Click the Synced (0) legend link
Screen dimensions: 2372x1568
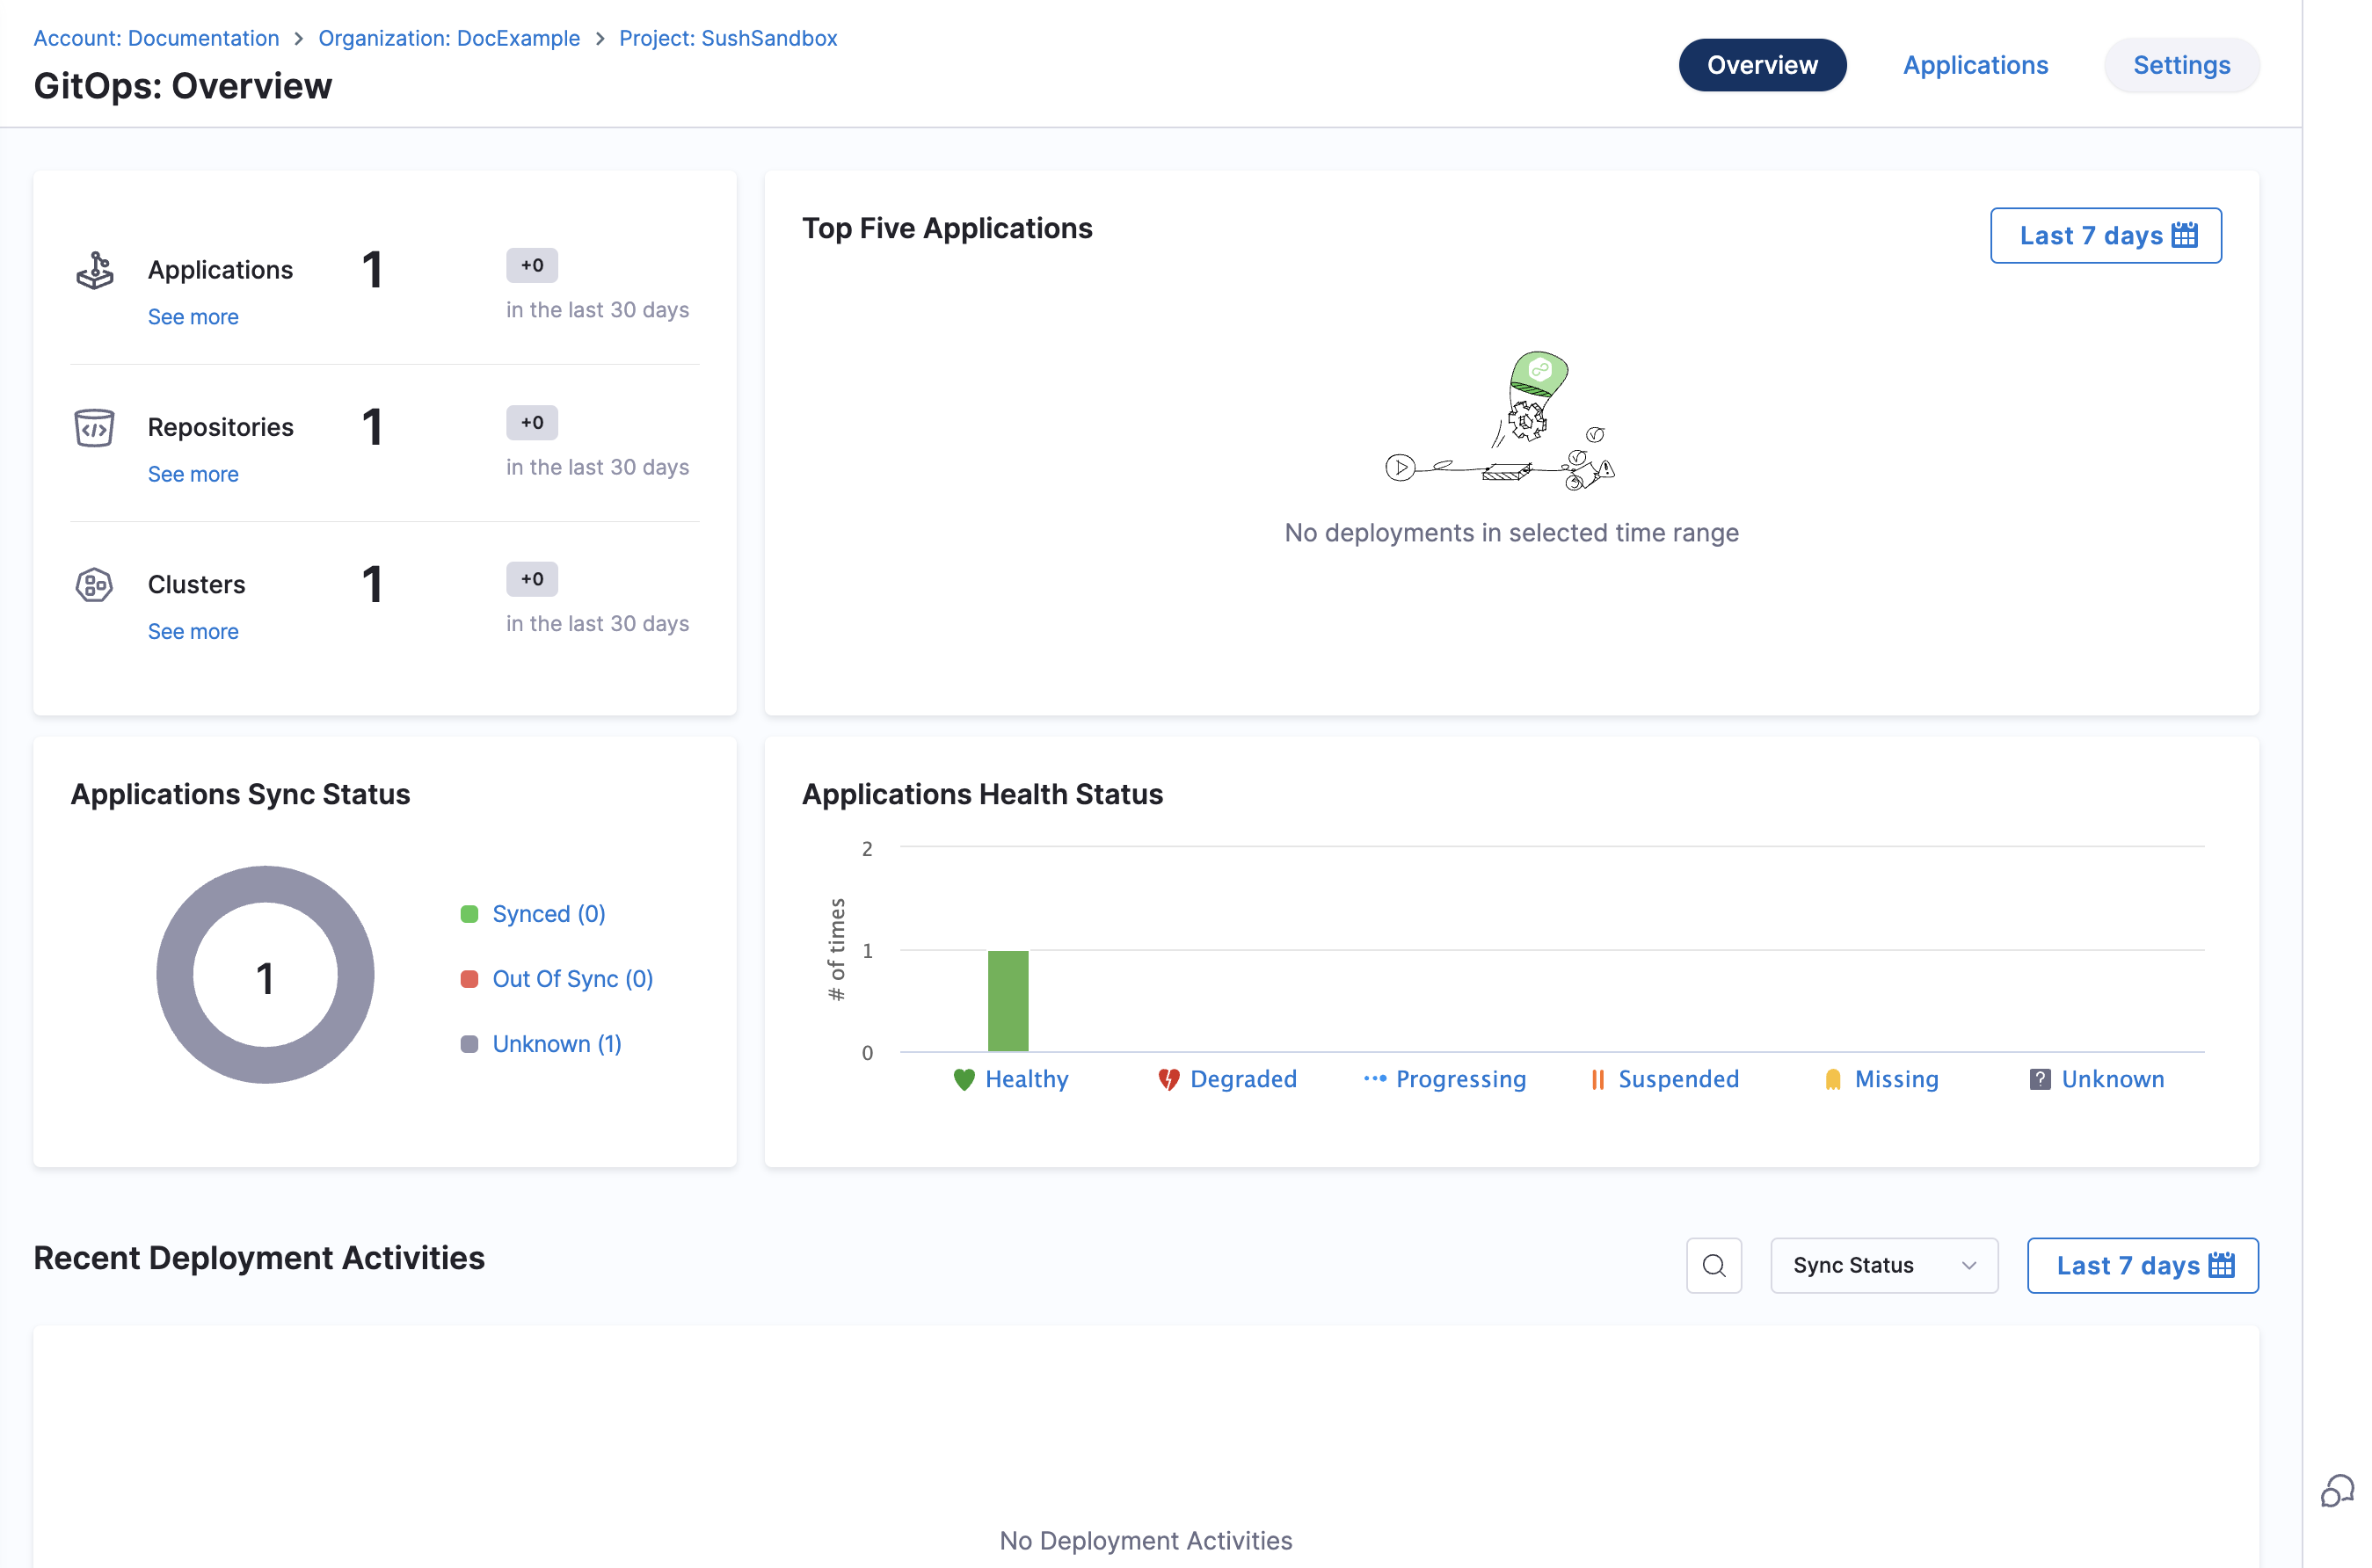549,914
